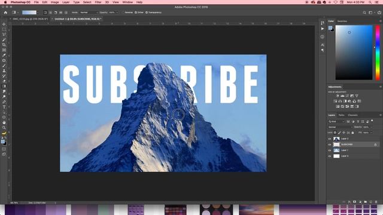The width and height of the screenshot is (383, 215).
Task: Open the Layers panel flyout menu
Action: pos(380,115)
